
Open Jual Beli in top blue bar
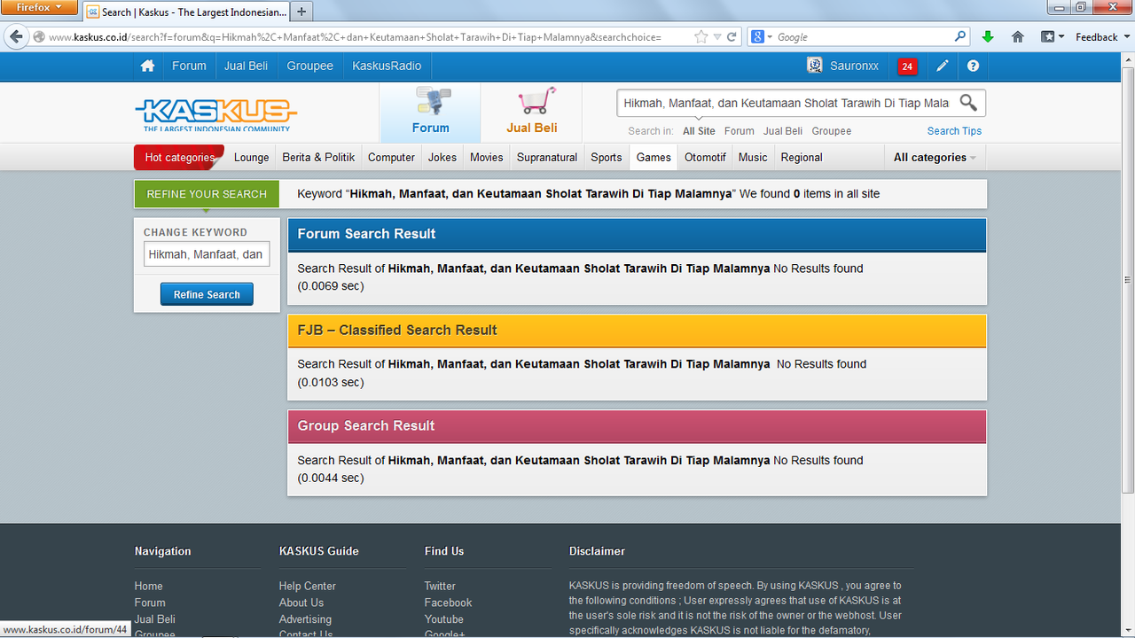point(246,66)
